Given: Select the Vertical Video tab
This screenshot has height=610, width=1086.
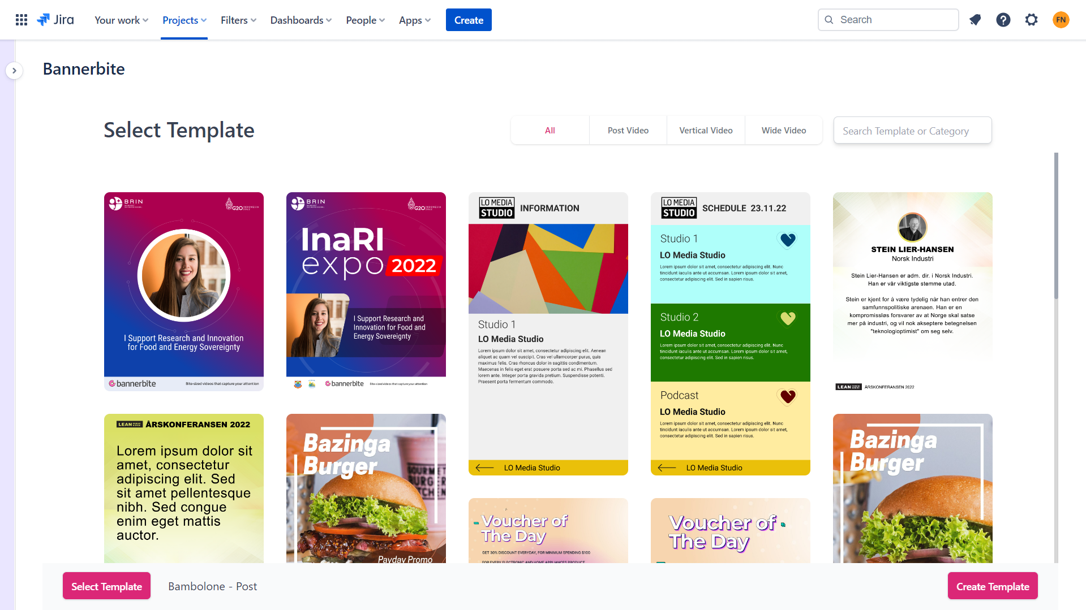Looking at the screenshot, I should (706, 131).
